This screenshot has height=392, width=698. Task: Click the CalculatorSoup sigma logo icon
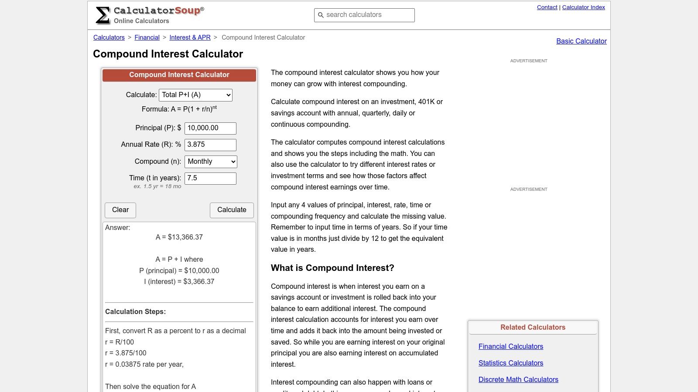click(x=103, y=13)
